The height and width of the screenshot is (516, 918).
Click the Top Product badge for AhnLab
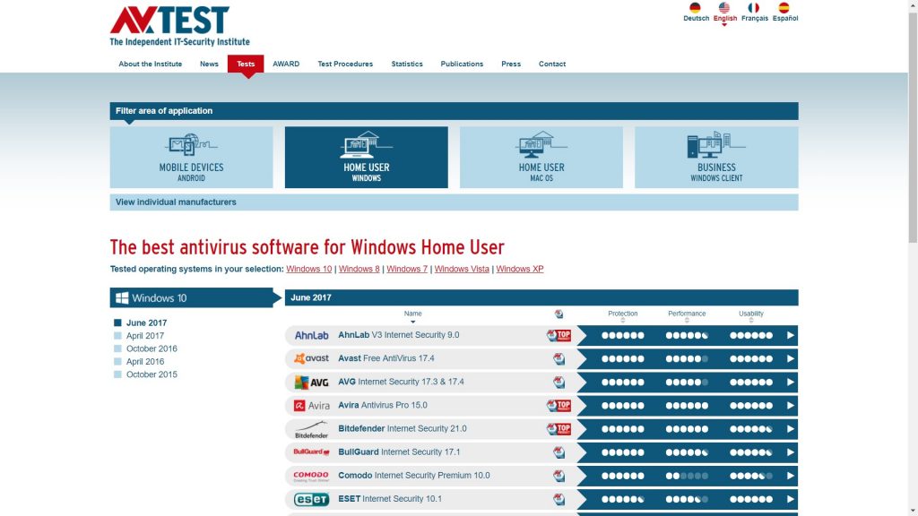559,335
